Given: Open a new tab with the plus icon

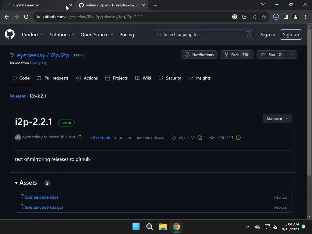Looking at the screenshot, I should (x=155, y=5).
